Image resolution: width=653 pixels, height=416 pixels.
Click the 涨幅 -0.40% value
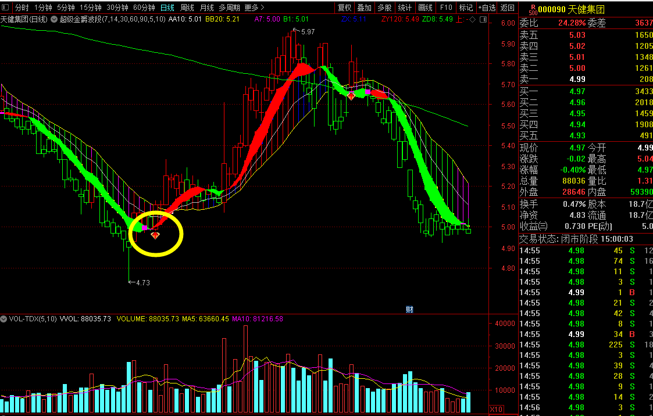(x=573, y=170)
